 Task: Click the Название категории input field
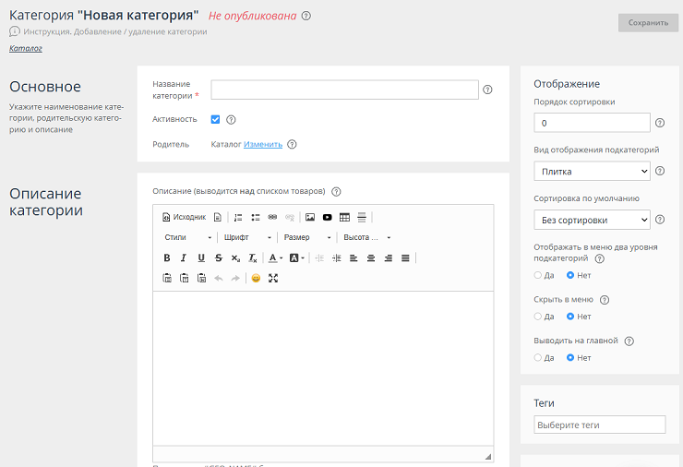point(344,90)
